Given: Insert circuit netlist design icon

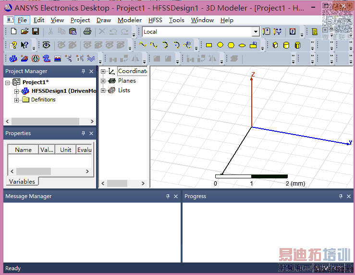Looking at the screenshot, I should point(80,59).
